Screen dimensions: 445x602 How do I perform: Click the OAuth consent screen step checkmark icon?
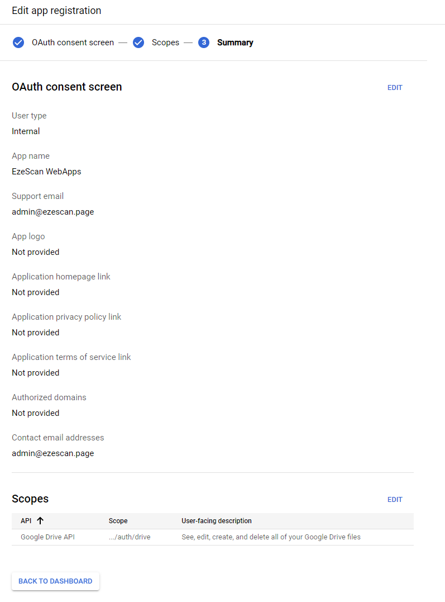pyautogui.click(x=18, y=42)
